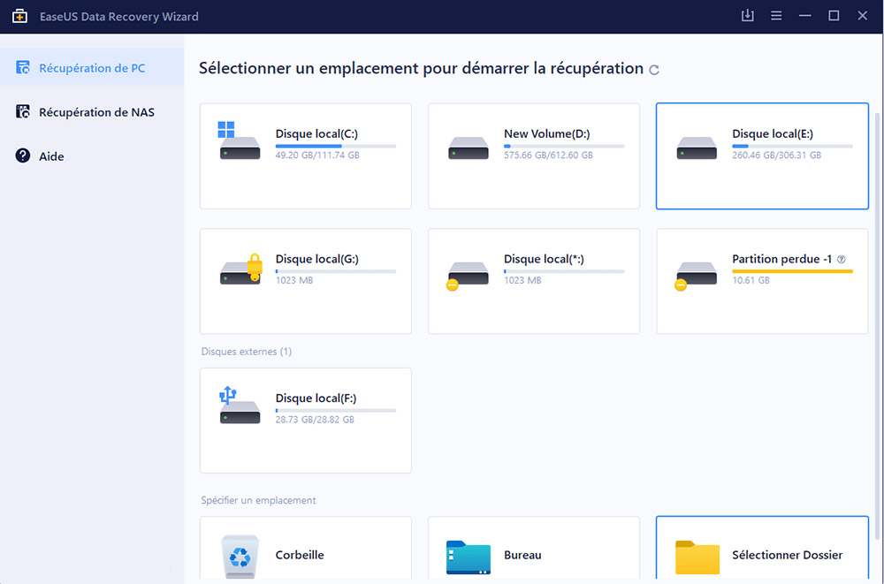The image size is (884, 584).
Task: Click the E: drive usage bar
Action: click(792, 146)
